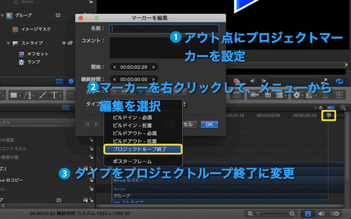The height and width of the screenshot is (219, 351).
Task: Select the Paint Stroke brush tool
Action: (42, 95)
